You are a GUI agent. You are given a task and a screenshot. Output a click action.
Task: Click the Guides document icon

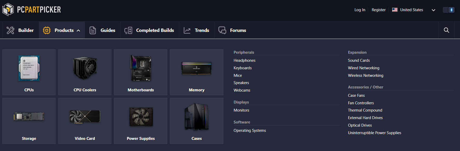point(93,30)
